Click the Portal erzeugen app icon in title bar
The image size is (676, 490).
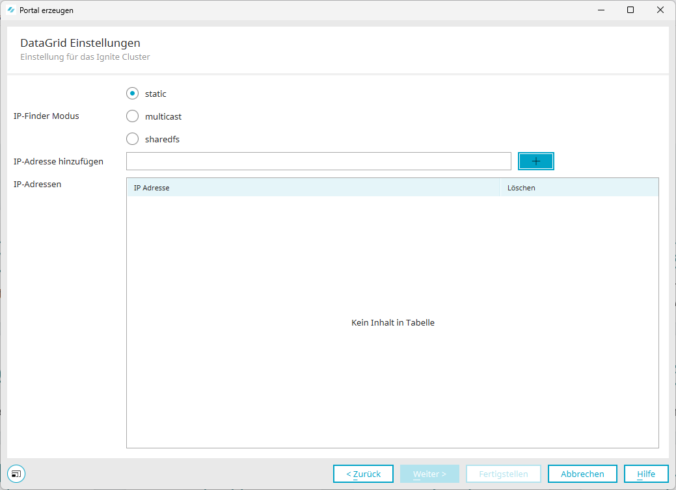pos(11,10)
